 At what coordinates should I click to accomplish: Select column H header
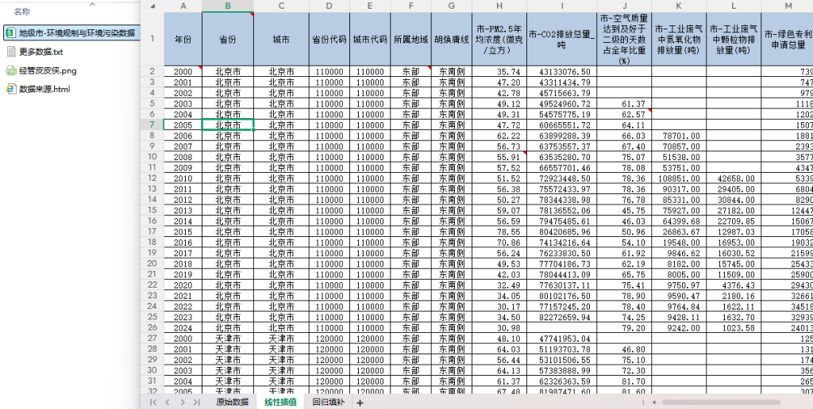click(x=499, y=6)
